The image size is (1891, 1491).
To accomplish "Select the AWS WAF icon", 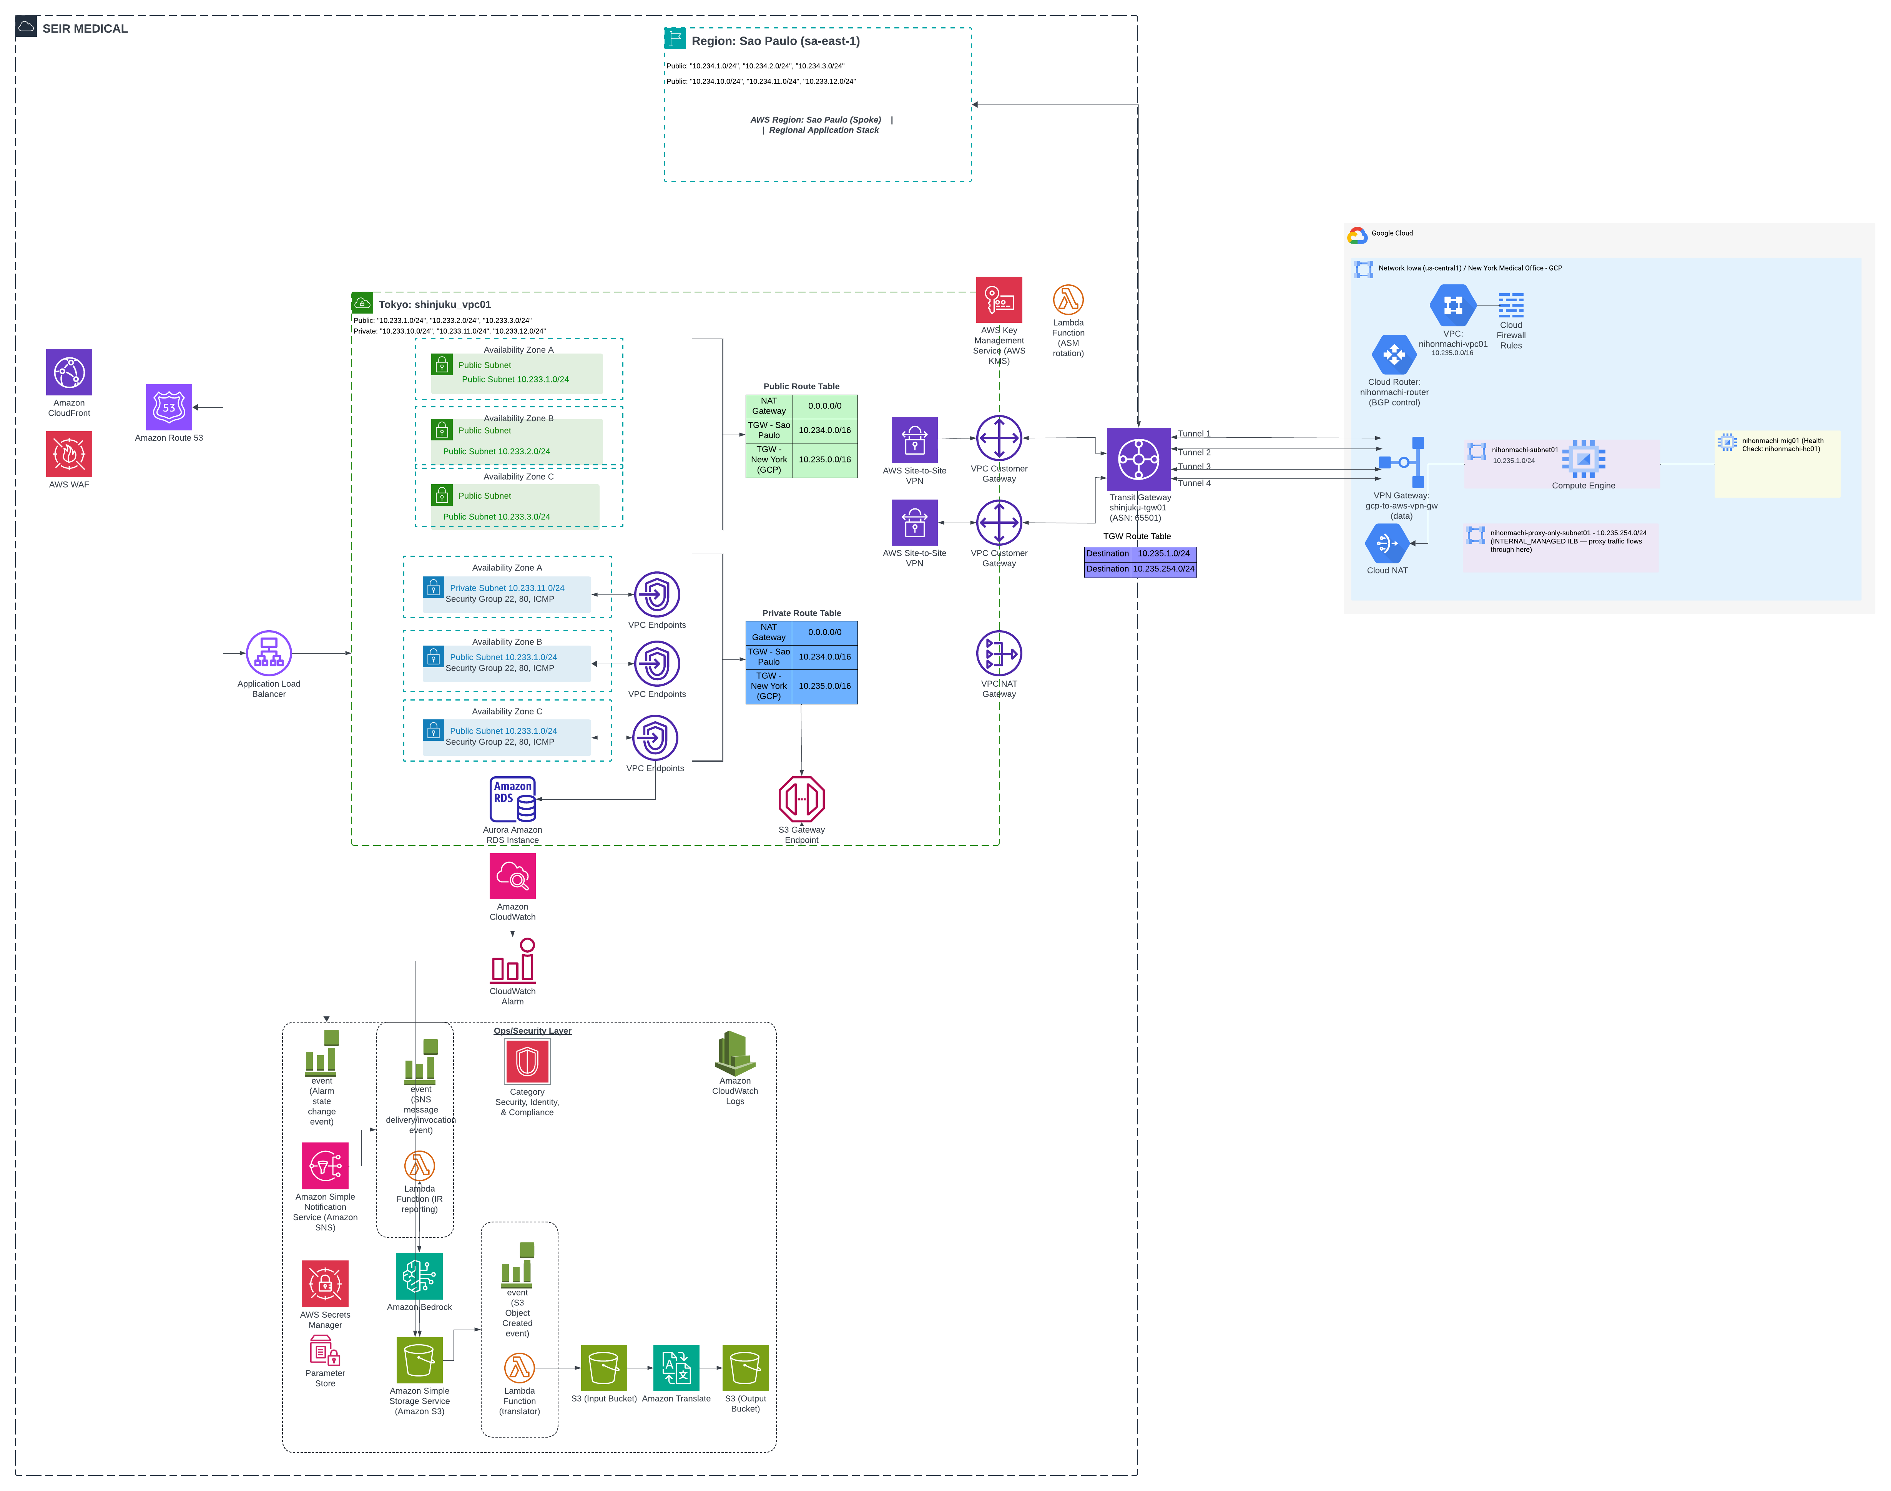I will point(69,454).
